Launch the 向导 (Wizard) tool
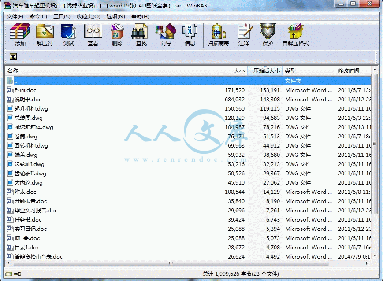This screenshot has height=281, width=383. coord(166,35)
